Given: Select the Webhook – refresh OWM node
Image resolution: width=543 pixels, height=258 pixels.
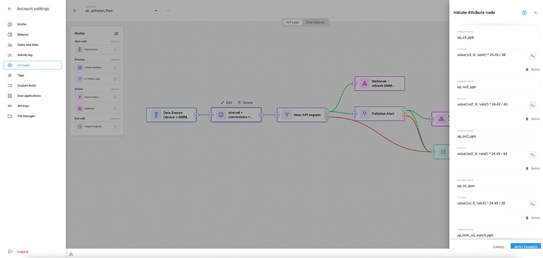Looking at the screenshot, I should pos(380,83).
